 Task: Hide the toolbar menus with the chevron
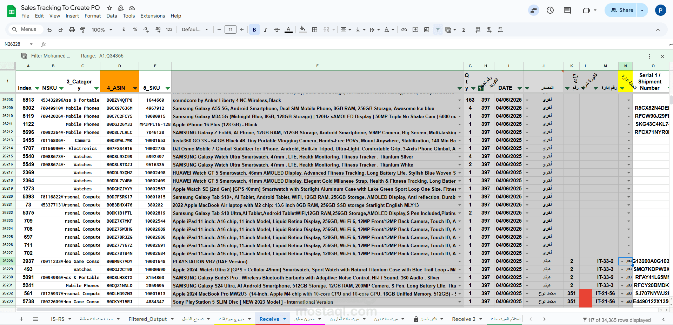click(658, 30)
